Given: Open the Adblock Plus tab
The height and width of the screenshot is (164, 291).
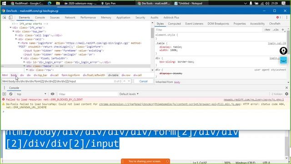Looking at the screenshot, I should pyautogui.click(x=171, y=17).
